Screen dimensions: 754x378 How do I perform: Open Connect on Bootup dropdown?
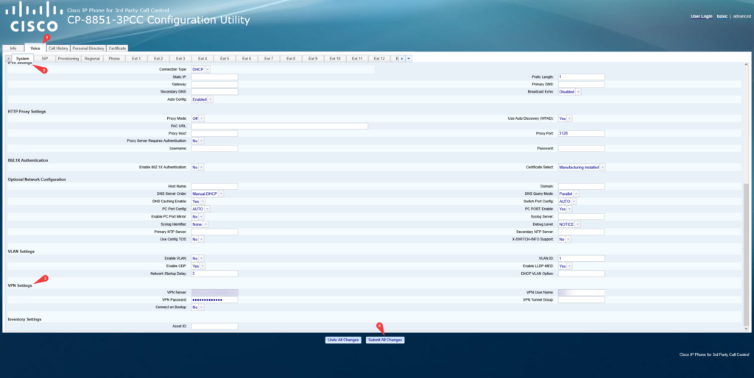click(197, 307)
